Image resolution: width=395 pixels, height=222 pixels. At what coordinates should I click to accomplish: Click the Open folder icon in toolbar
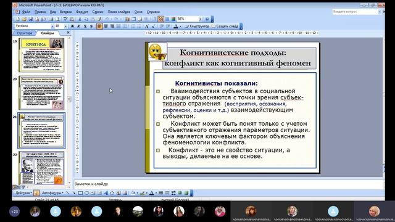24,19
